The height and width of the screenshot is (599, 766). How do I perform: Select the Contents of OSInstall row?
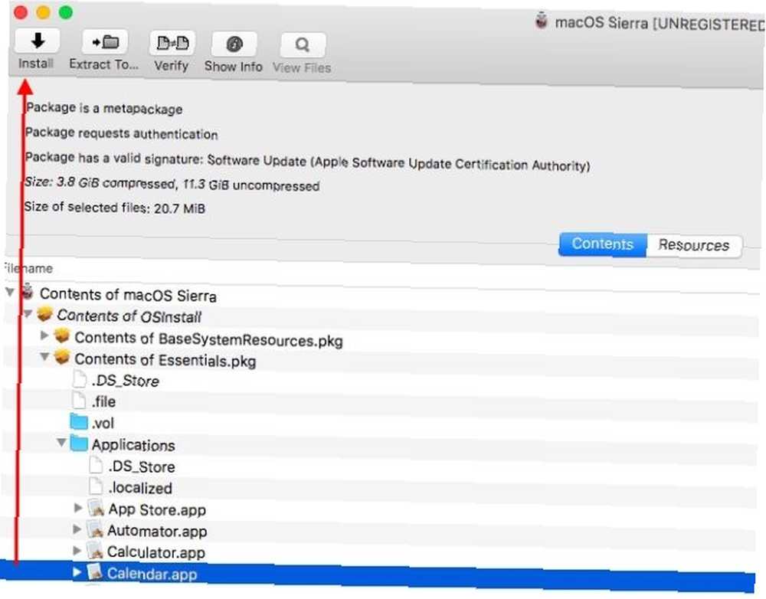tap(381, 318)
